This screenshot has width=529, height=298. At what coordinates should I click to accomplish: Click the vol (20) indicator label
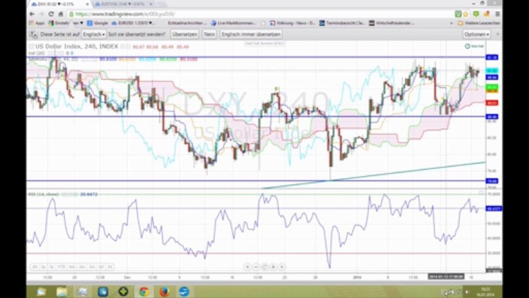[x=36, y=53]
